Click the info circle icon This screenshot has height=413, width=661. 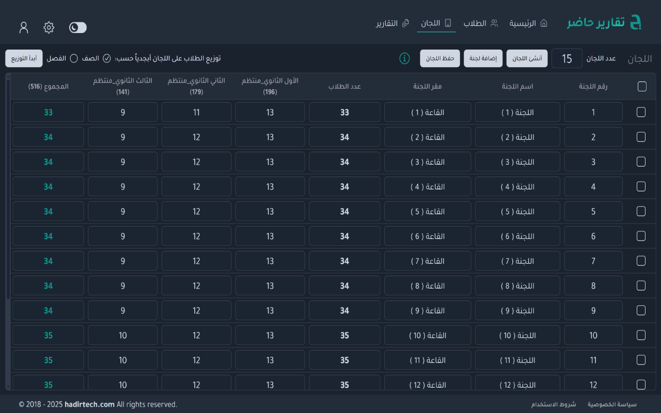pyautogui.click(x=404, y=58)
